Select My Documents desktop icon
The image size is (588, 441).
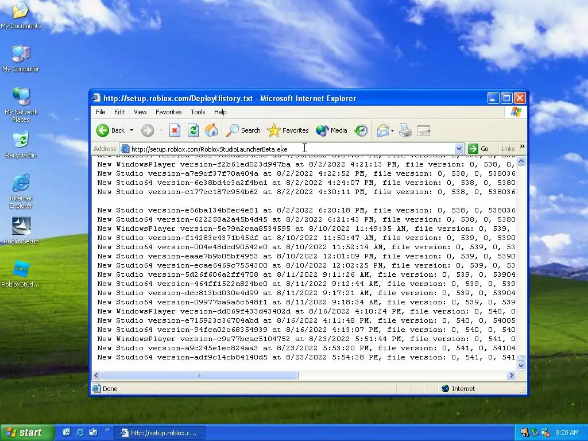[21, 15]
